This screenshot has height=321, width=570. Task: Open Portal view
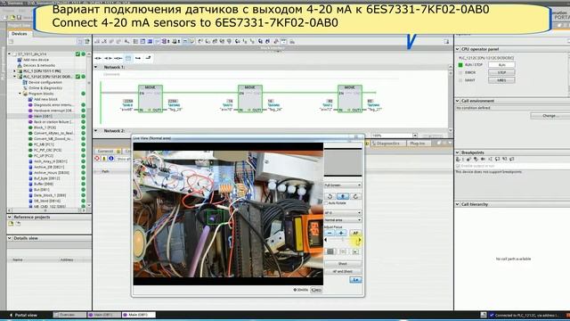click(x=23, y=315)
